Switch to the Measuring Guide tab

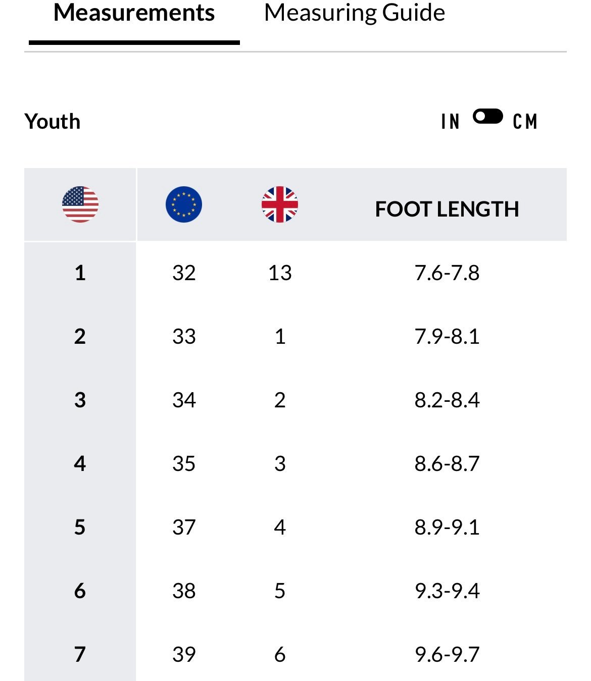point(355,13)
